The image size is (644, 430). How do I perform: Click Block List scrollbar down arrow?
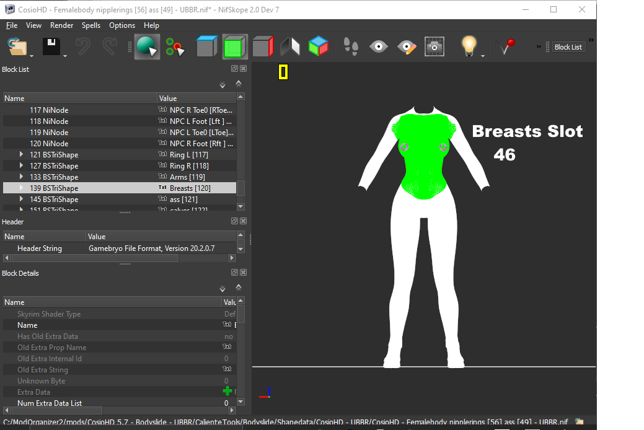(x=240, y=206)
